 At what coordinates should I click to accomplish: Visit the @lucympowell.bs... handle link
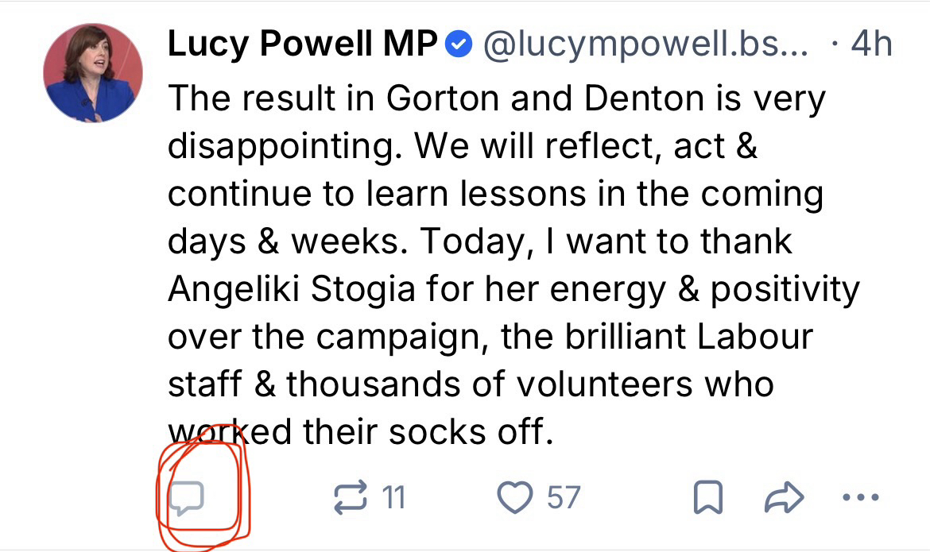pyautogui.click(x=644, y=46)
